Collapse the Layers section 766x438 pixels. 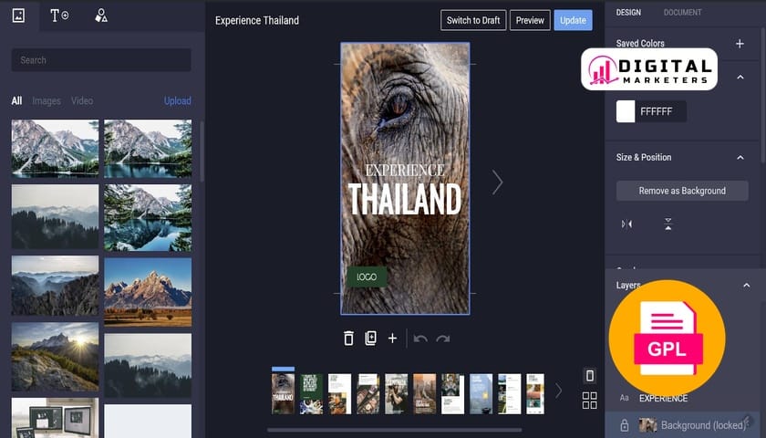[x=746, y=286]
